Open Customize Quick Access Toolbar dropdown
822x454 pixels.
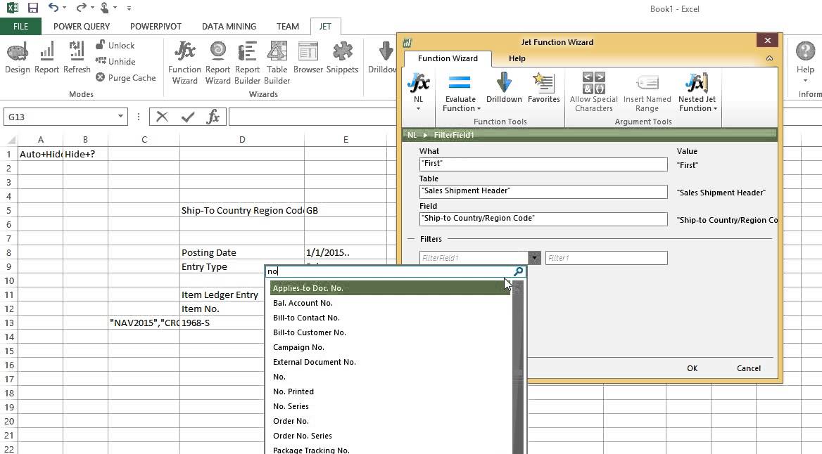129,8
